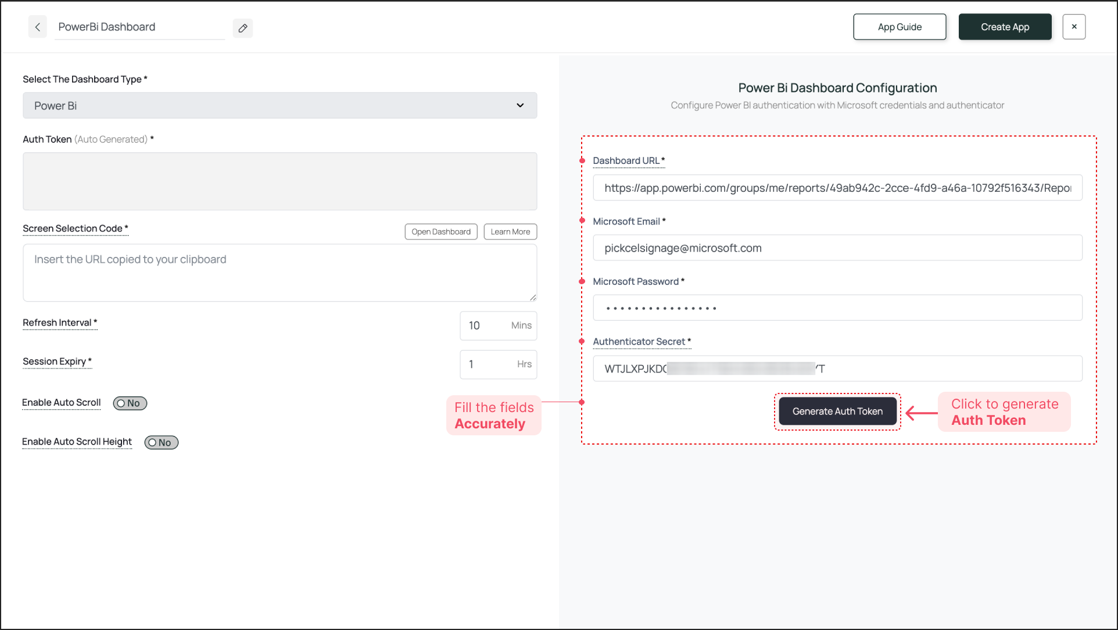Click the pencil edit name icon

pos(243,28)
